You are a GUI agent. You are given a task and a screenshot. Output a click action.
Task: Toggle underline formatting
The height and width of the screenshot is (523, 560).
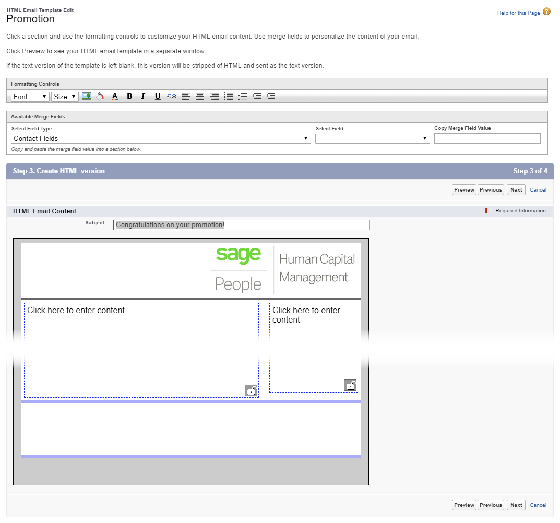click(x=158, y=97)
